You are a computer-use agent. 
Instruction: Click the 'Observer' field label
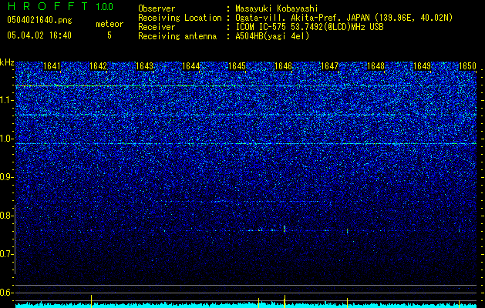pos(157,8)
